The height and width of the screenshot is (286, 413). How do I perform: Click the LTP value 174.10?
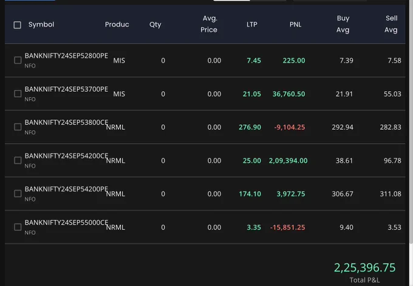tap(250, 194)
